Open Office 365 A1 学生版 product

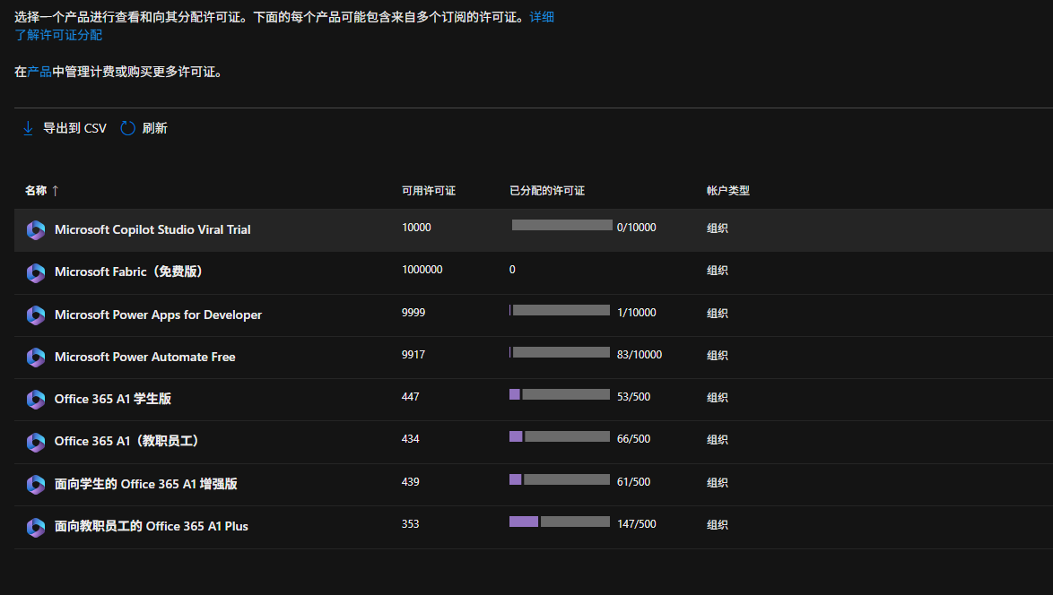[113, 399]
